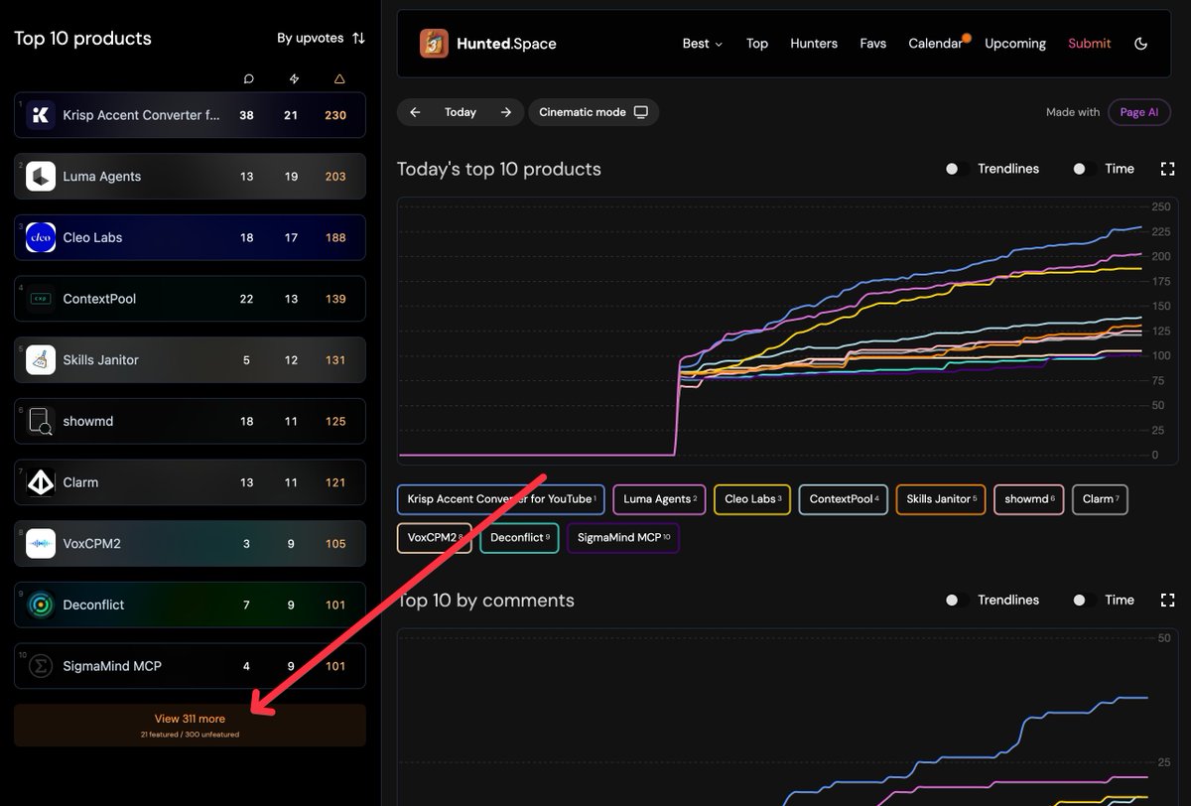The image size is (1191, 806).
Task: Click Cleo Labs upvote count 188
Action: [x=335, y=237]
